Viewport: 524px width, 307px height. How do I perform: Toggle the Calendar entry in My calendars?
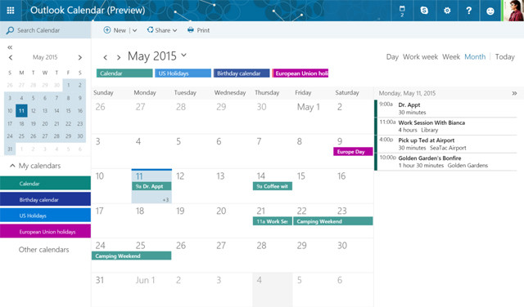coord(45,184)
